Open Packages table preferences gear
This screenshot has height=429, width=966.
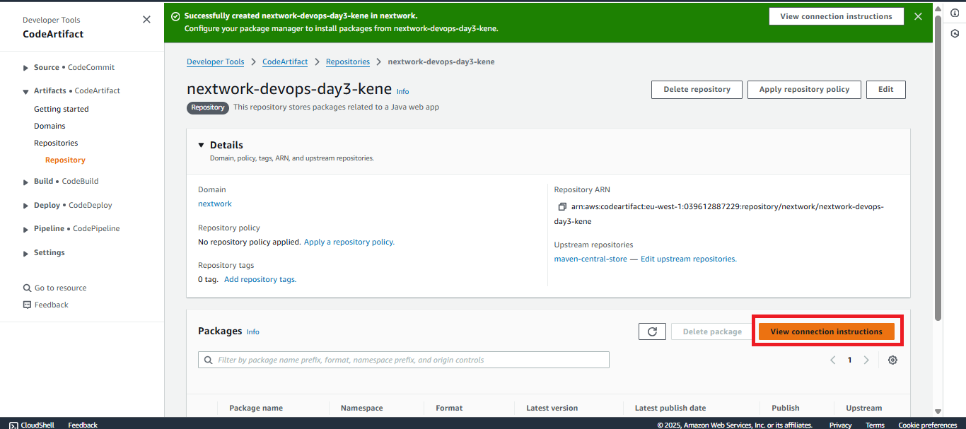[x=892, y=360]
